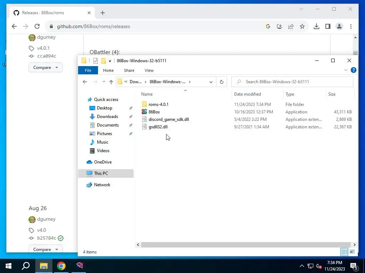This screenshot has width=365, height=273.
Task: Close the Releases 86Box/roms tab
Action: click(x=89, y=13)
